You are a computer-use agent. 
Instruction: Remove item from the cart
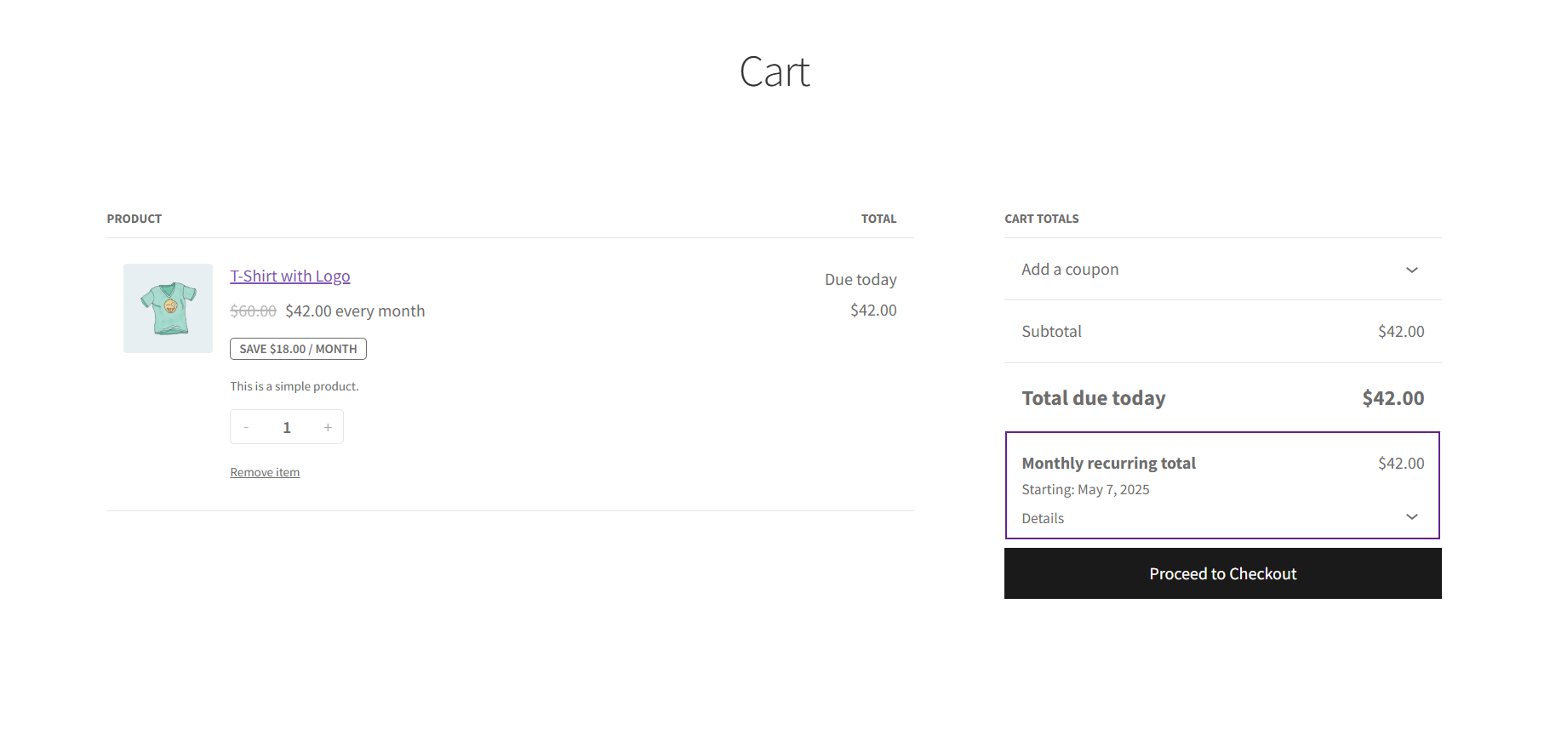[265, 472]
